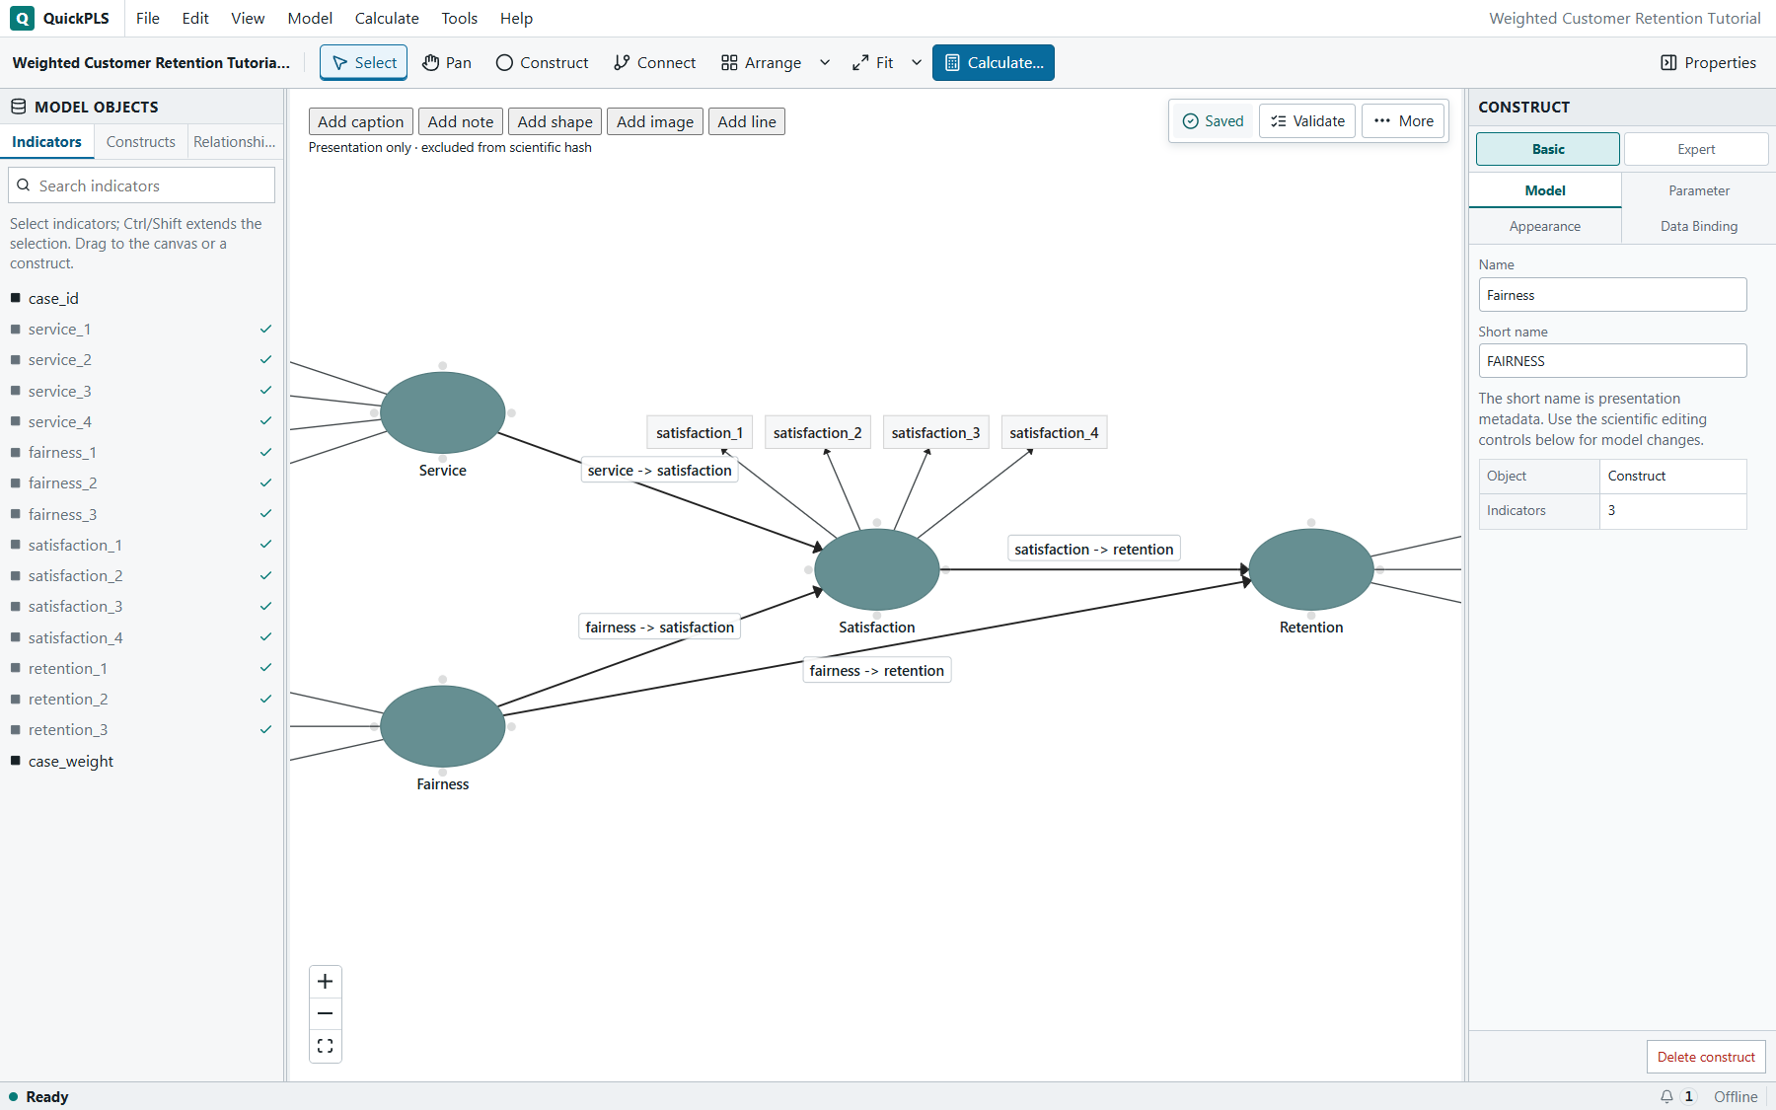
Task: Open the Appearance tab
Action: (x=1545, y=226)
